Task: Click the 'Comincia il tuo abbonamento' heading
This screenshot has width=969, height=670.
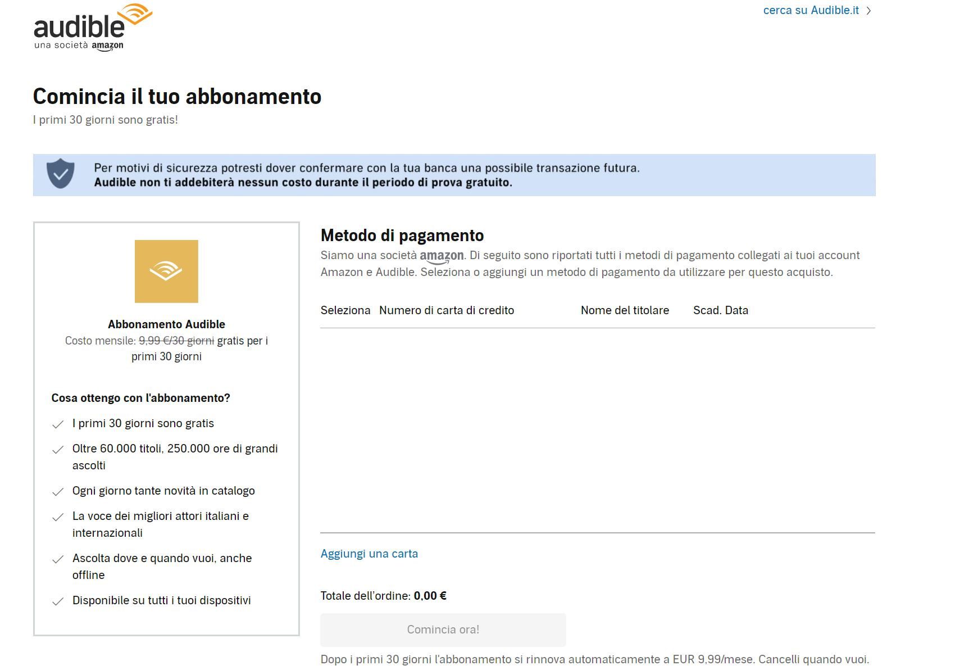Action: click(177, 97)
